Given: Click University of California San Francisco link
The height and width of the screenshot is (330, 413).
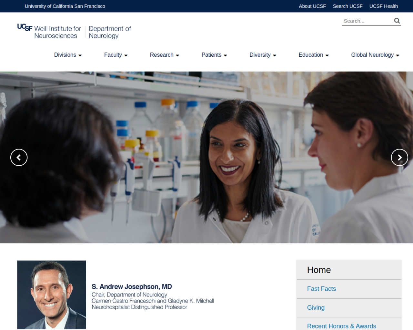Looking at the screenshot, I should tap(65, 6).
